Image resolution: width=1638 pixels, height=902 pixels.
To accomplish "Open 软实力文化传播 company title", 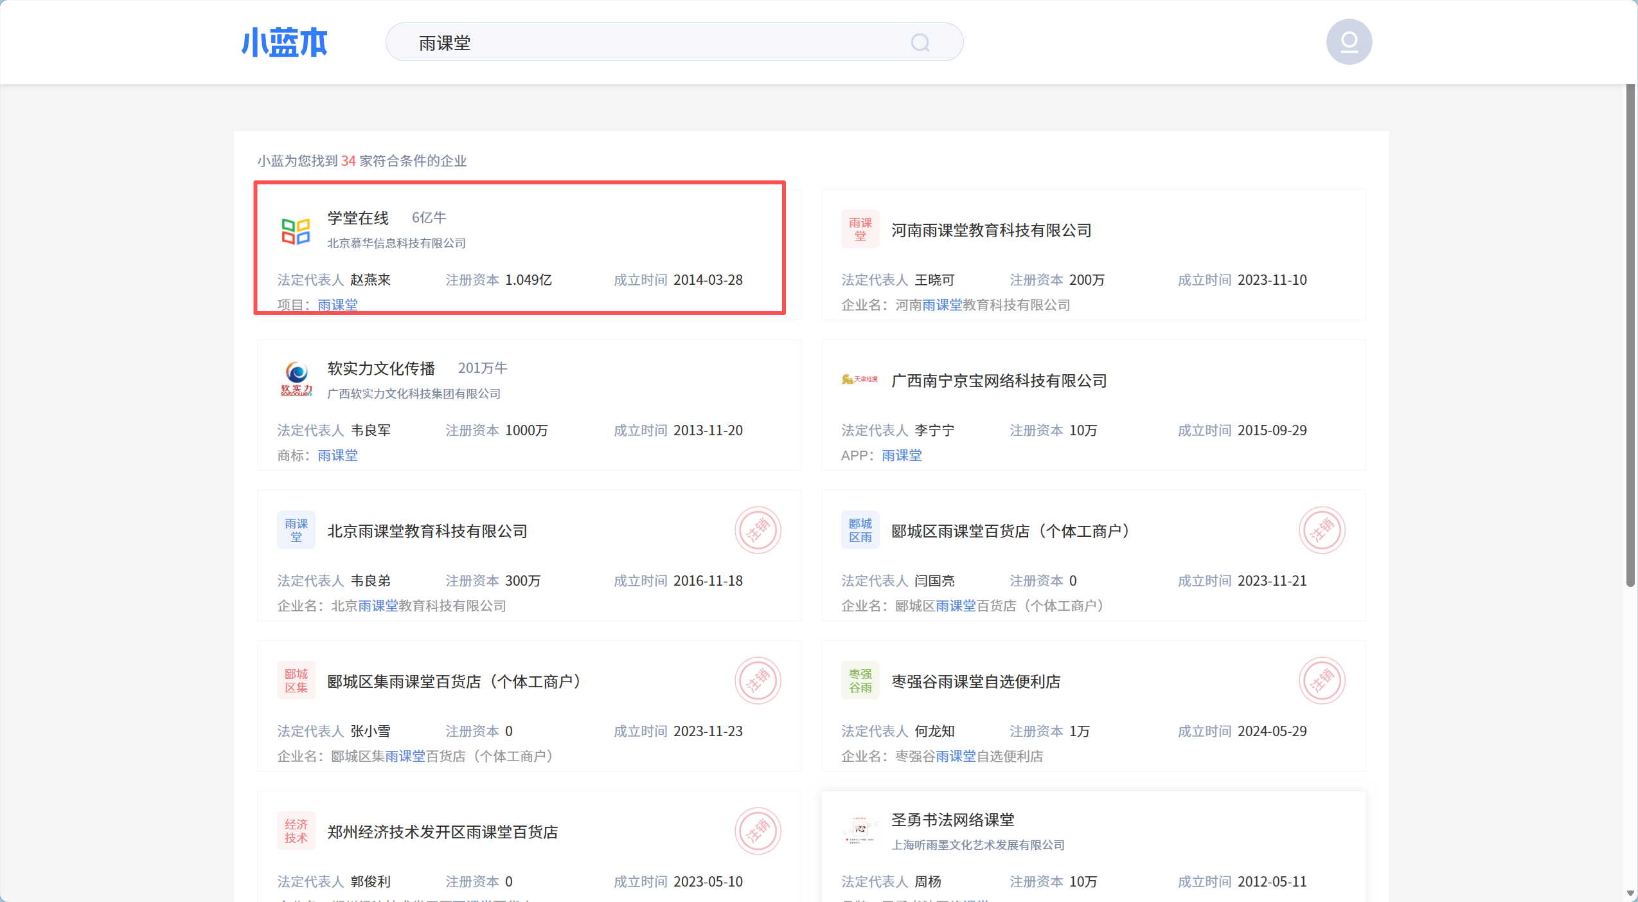I will (x=381, y=368).
